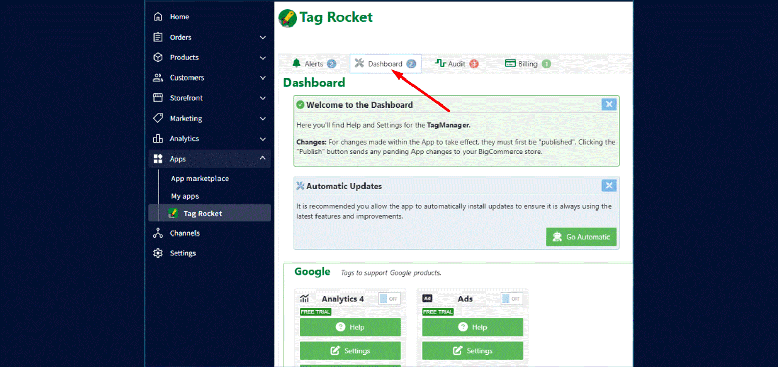This screenshot has width=778, height=367.
Task: Click the Alerts bell icon
Action: point(296,63)
